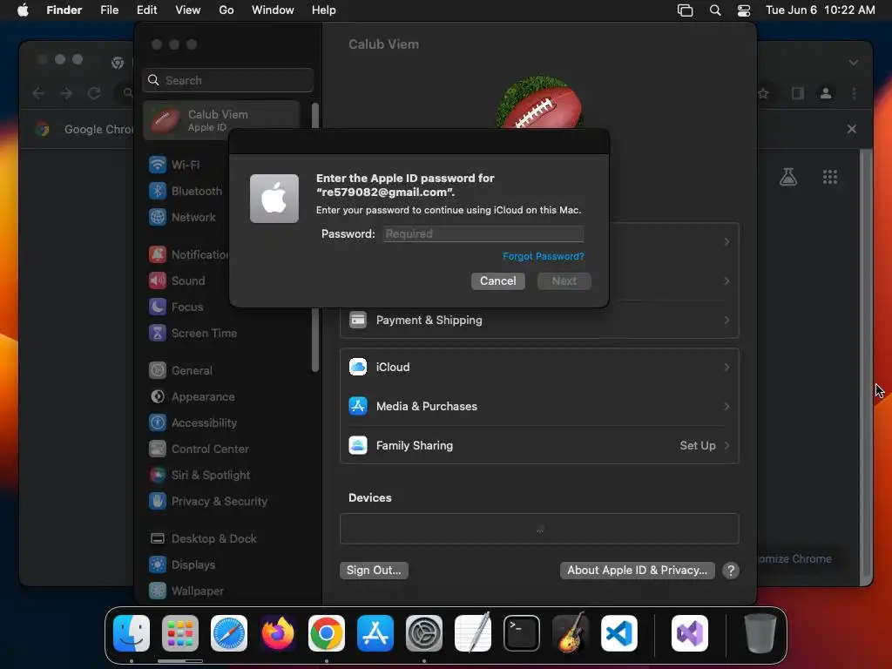Open General settings in sidebar
The image size is (892, 669).
point(179,370)
